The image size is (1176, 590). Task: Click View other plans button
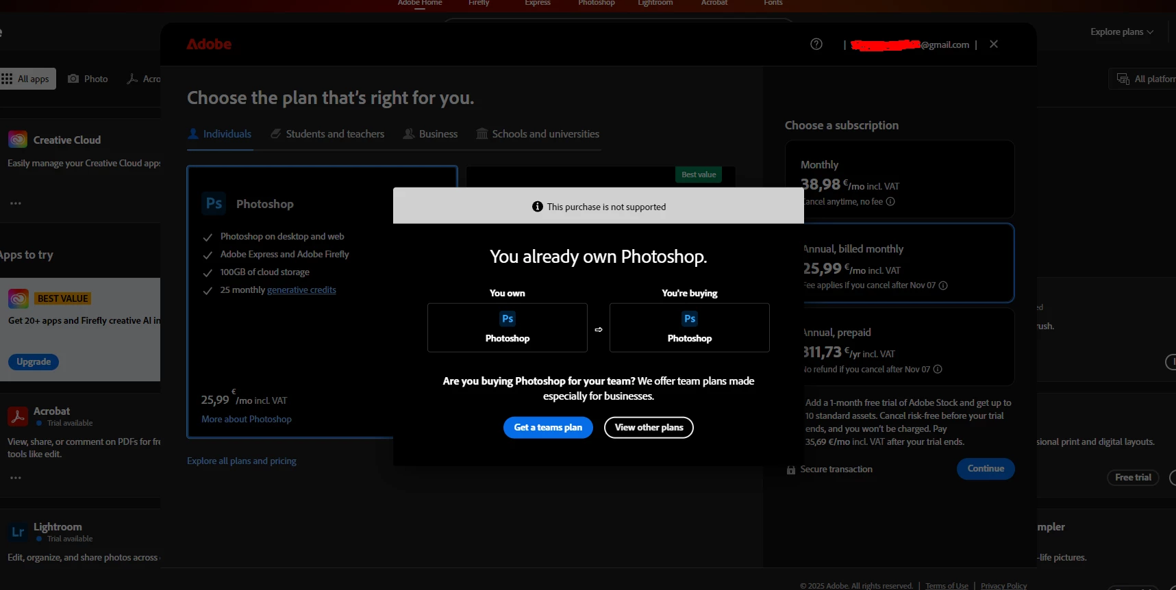[649, 428]
